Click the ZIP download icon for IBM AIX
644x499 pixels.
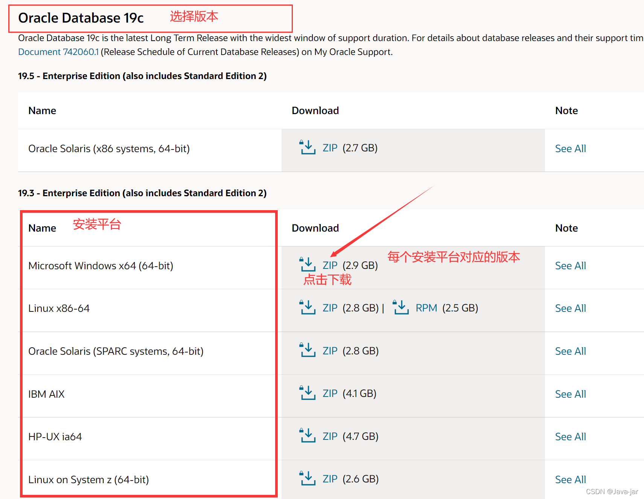[x=308, y=393]
